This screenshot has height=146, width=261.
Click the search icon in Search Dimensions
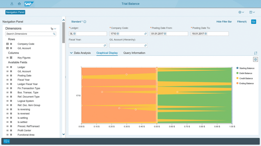(x=54, y=34)
